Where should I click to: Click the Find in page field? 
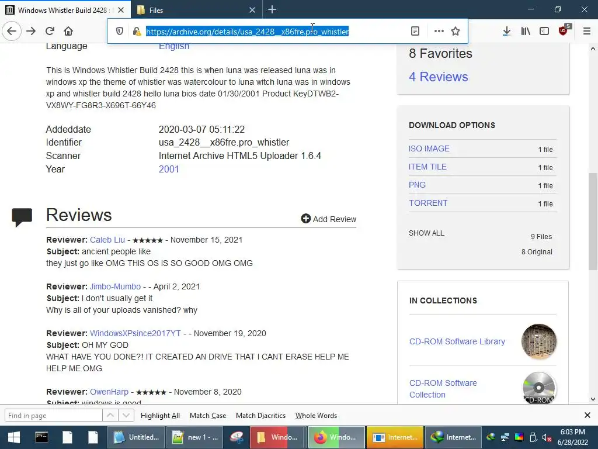(x=53, y=416)
